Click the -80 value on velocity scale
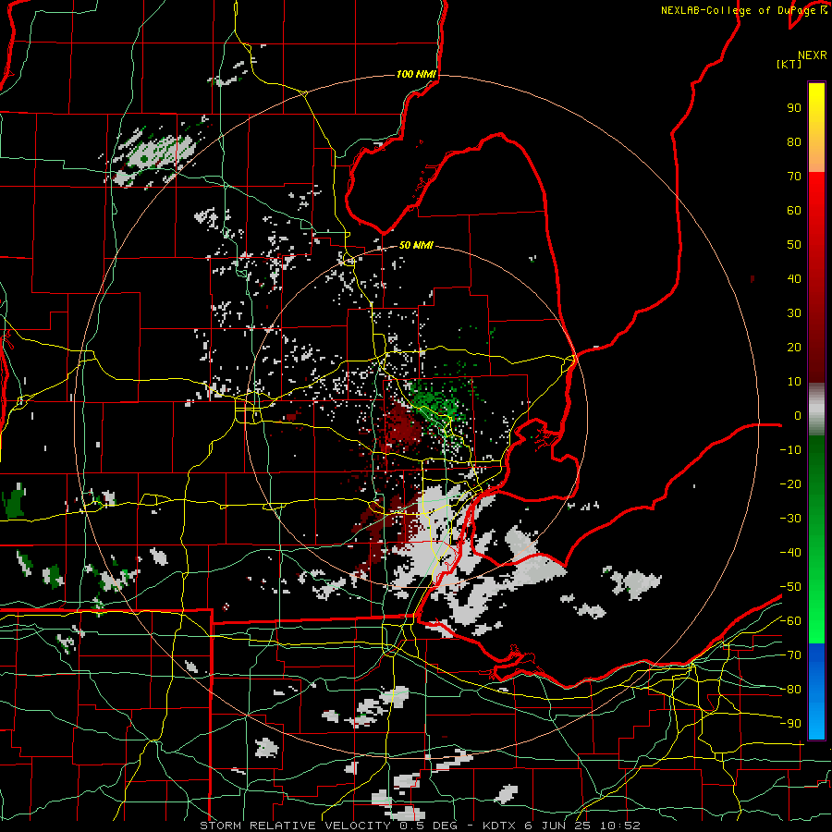This screenshot has height=832, width=832. click(x=790, y=690)
